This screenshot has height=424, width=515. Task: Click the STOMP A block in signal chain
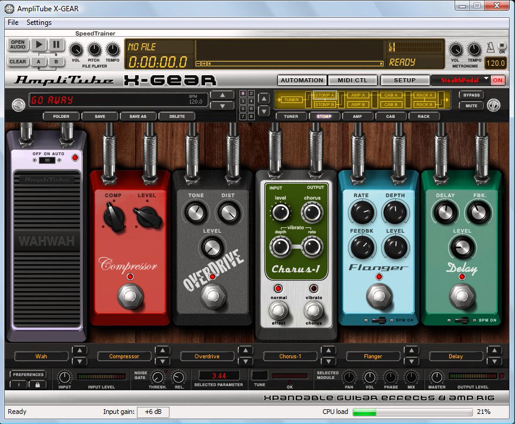click(x=325, y=95)
